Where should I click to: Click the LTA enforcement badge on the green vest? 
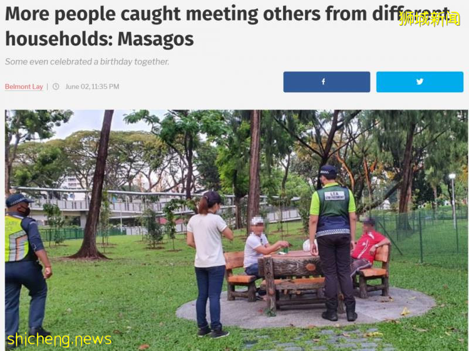[x=334, y=196]
